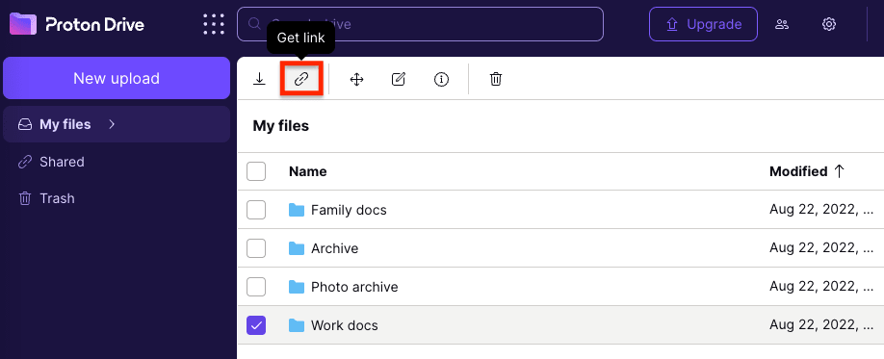Viewport: 884px width, 359px height.
Task: Expand My files with the chevron
Action: click(x=112, y=124)
